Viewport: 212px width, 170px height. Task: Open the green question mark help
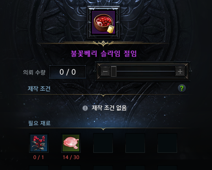182,88
